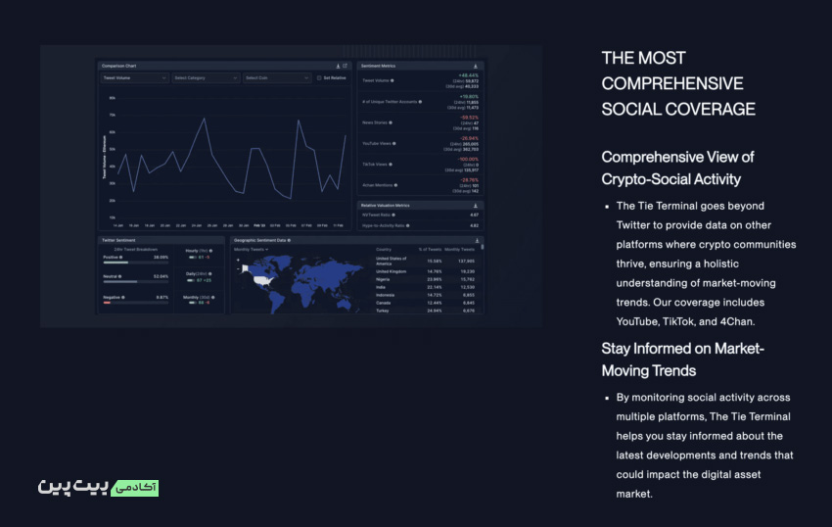Click the Positive sentiment progress bar

(135, 263)
